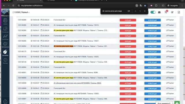Viewport: 185px width, 104px height.
Task: Click 'LPTracker' in row 123146285
Action: tap(170, 41)
